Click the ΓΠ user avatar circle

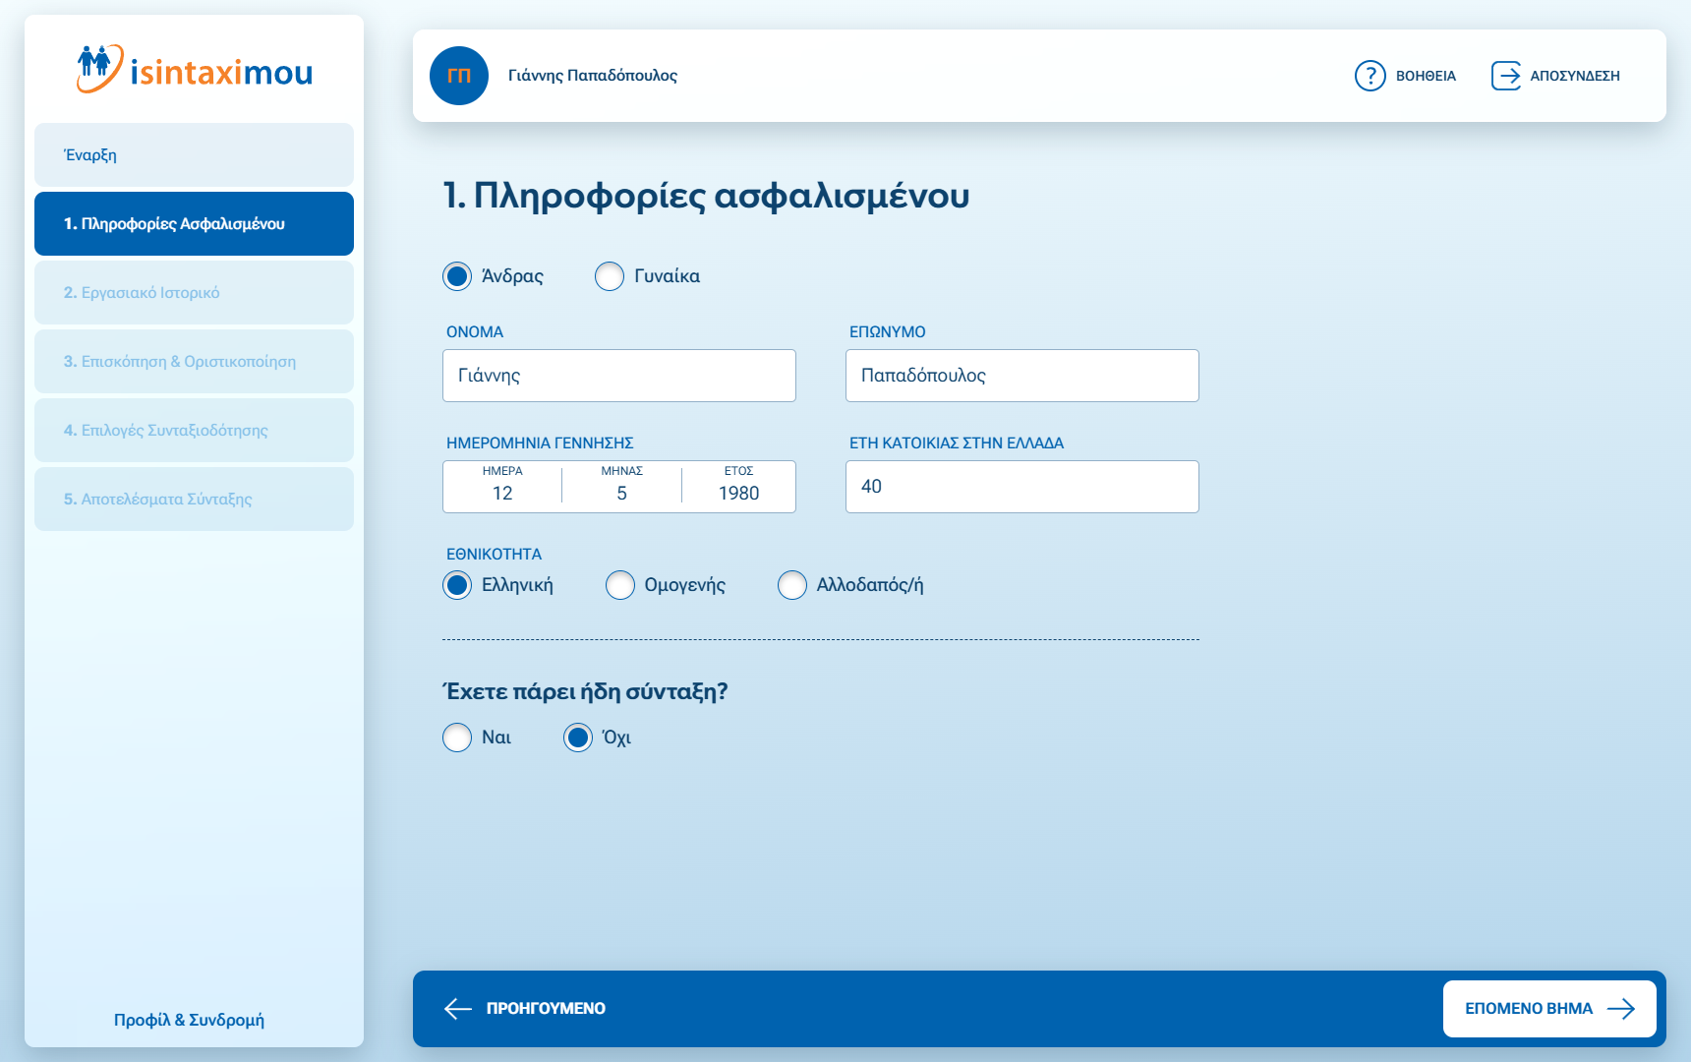click(459, 76)
